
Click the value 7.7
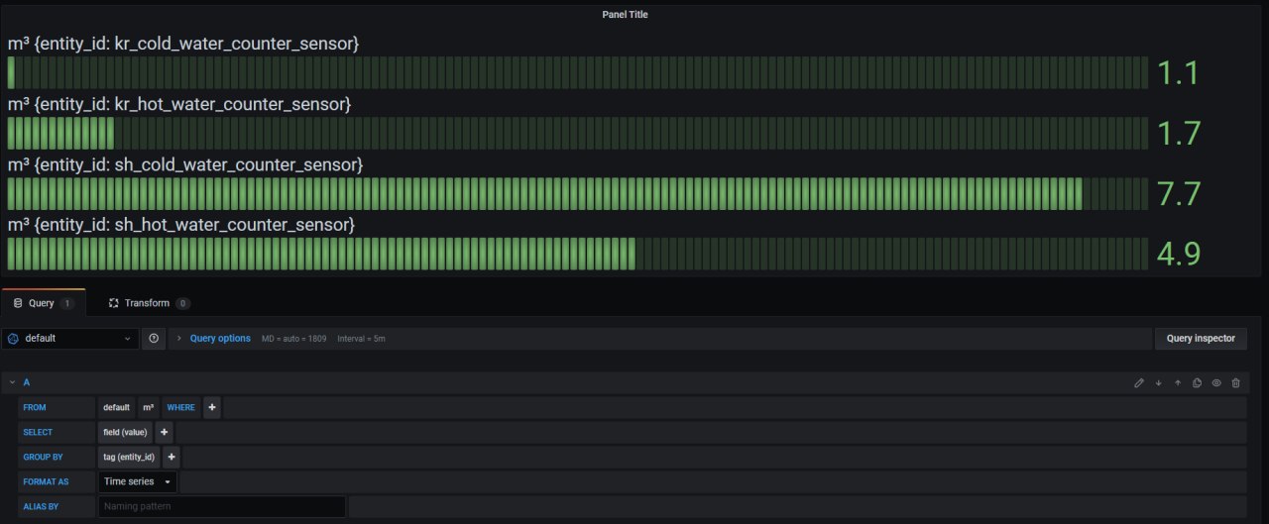[x=1179, y=193]
